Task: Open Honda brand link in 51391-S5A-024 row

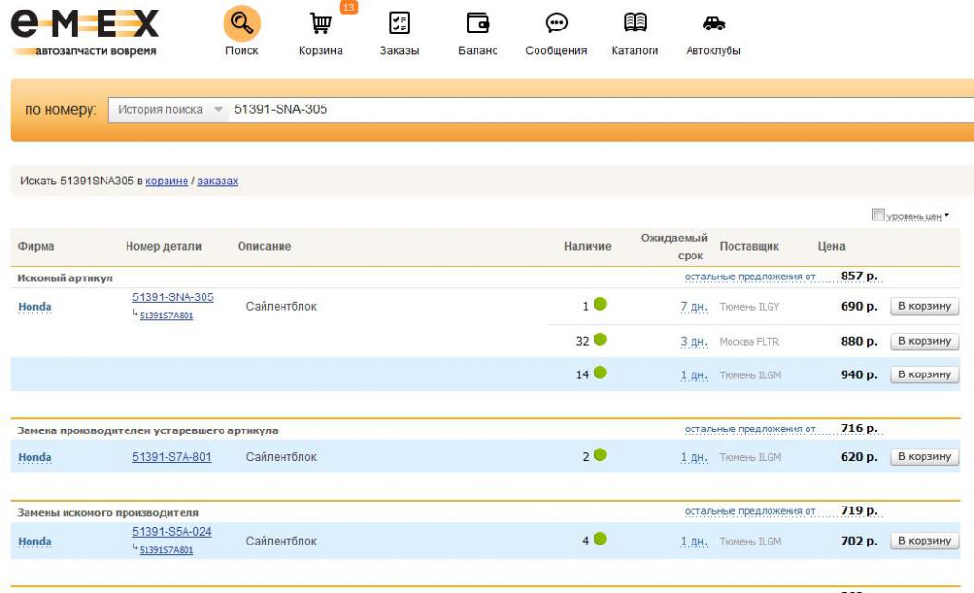Action: pyautogui.click(x=35, y=542)
